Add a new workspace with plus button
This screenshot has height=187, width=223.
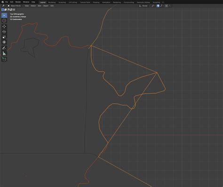[163, 2]
